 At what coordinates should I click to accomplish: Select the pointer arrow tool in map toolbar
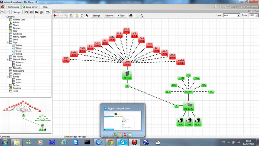click(87, 15)
